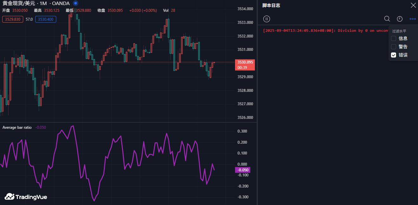Click the clock icon in log toolbar
The width and height of the screenshot is (418, 205).
(400, 19)
